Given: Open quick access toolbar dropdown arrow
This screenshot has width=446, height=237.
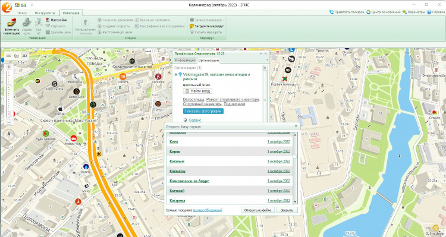Looking at the screenshot, I should point(32,5).
